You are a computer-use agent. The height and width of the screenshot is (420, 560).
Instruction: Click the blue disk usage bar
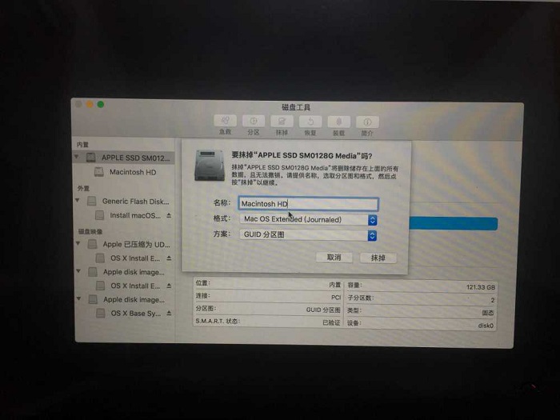click(454, 223)
